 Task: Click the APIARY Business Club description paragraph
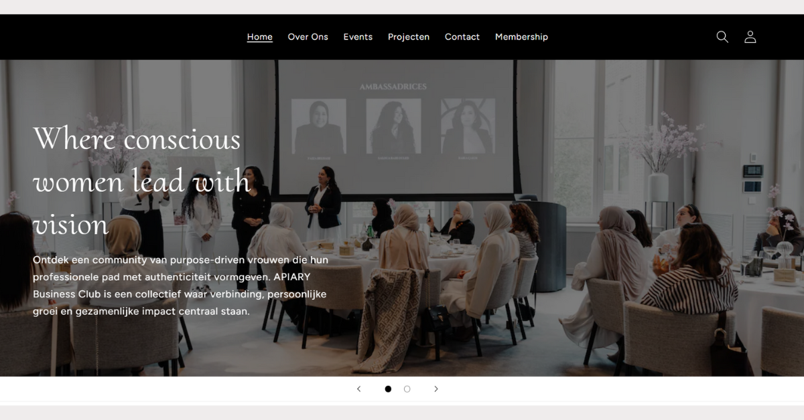pyautogui.click(x=181, y=286)
